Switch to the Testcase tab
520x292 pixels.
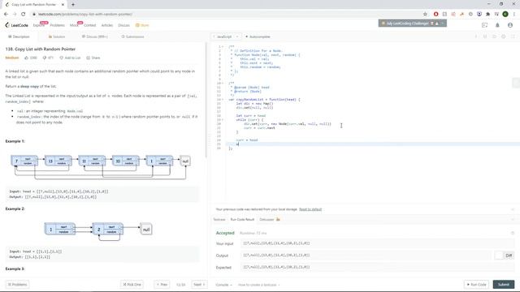[219, 220]
